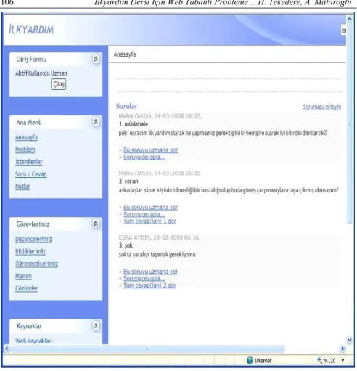The height and width of the screenshot is (371, 357).
Task: View all 2 answers for şok question
Action: tap(149, 285)
